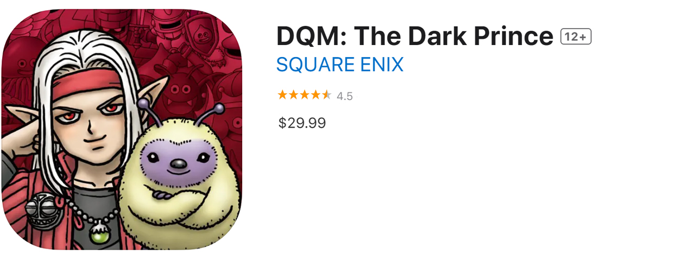
Task: Click the 12+ age rating badge
Action: click(x=576, y=37)
